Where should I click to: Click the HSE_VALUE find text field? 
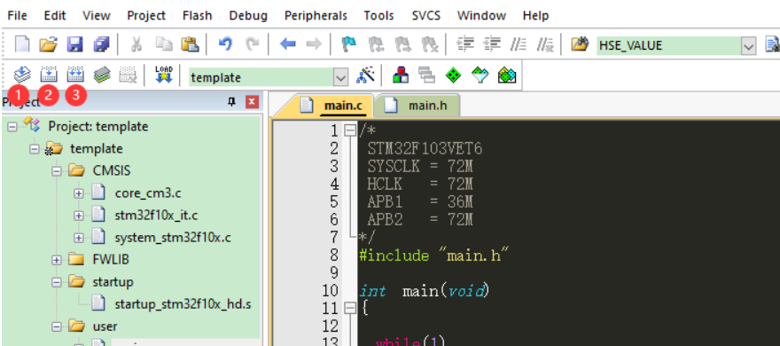pyautogui.click(x=668, y=46)
